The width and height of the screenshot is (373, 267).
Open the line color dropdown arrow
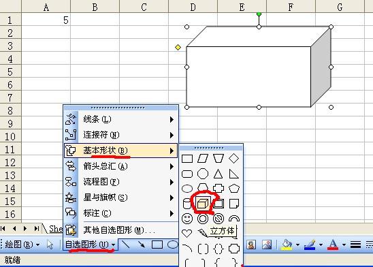(x=321, y=245)
